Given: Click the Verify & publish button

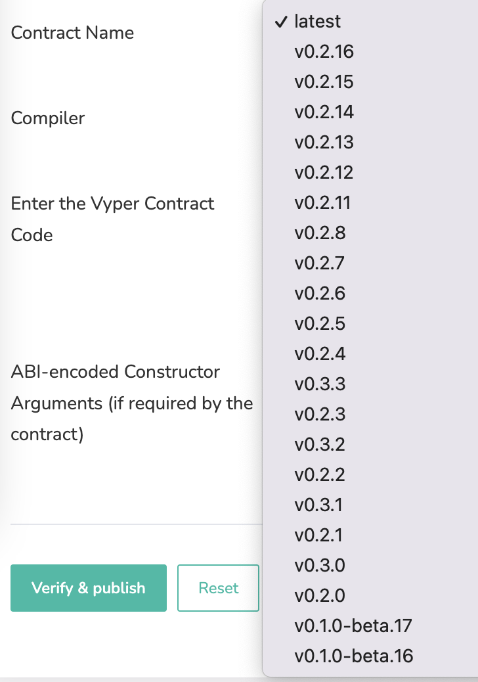Looking at the screenshot, I should click(88, 588).
